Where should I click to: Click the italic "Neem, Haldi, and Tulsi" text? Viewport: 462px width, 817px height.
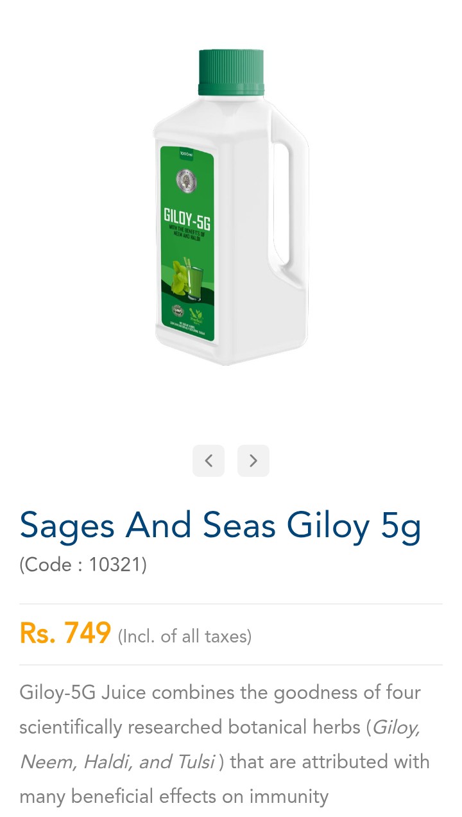click(117, 762)
